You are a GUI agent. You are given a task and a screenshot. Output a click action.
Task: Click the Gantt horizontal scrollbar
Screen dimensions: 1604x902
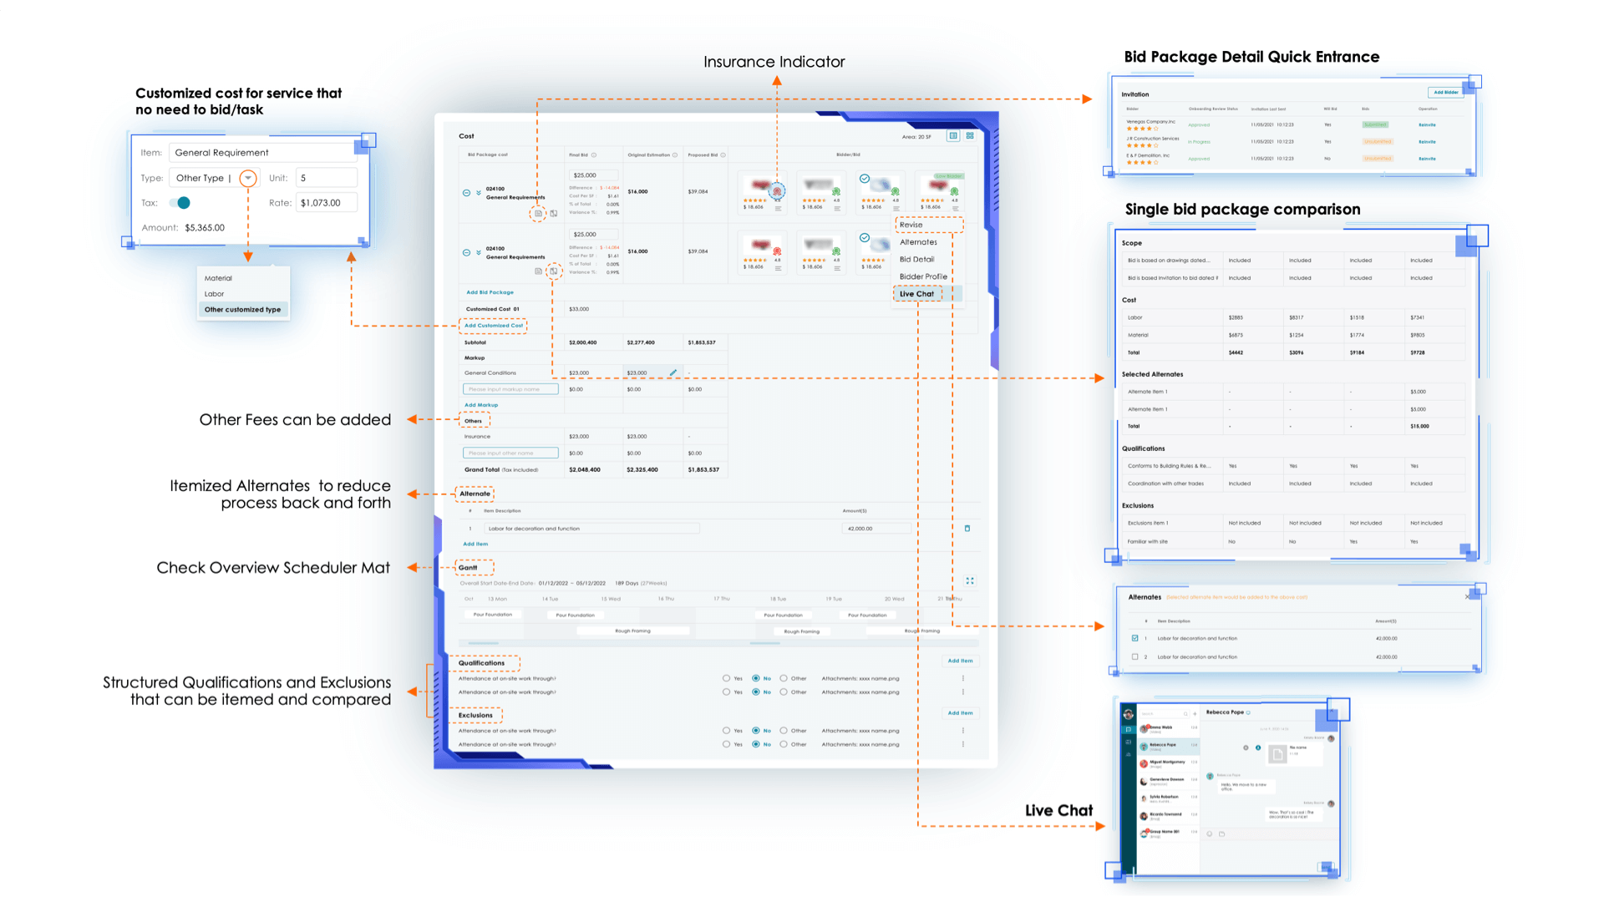[485, 643]
